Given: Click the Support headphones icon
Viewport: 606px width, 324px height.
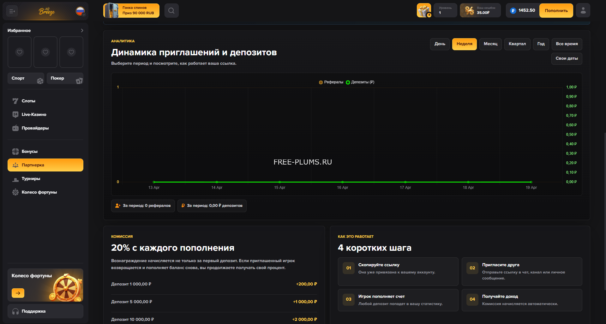Looking at the screenshot, I should pyautogui.click(x=15, y=311).
